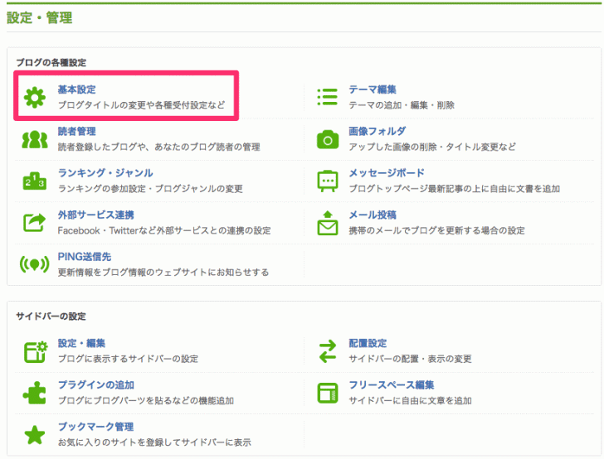The image size is (604, 459).
Task: Open the メッセージボード link
Action: pos(386,173)
